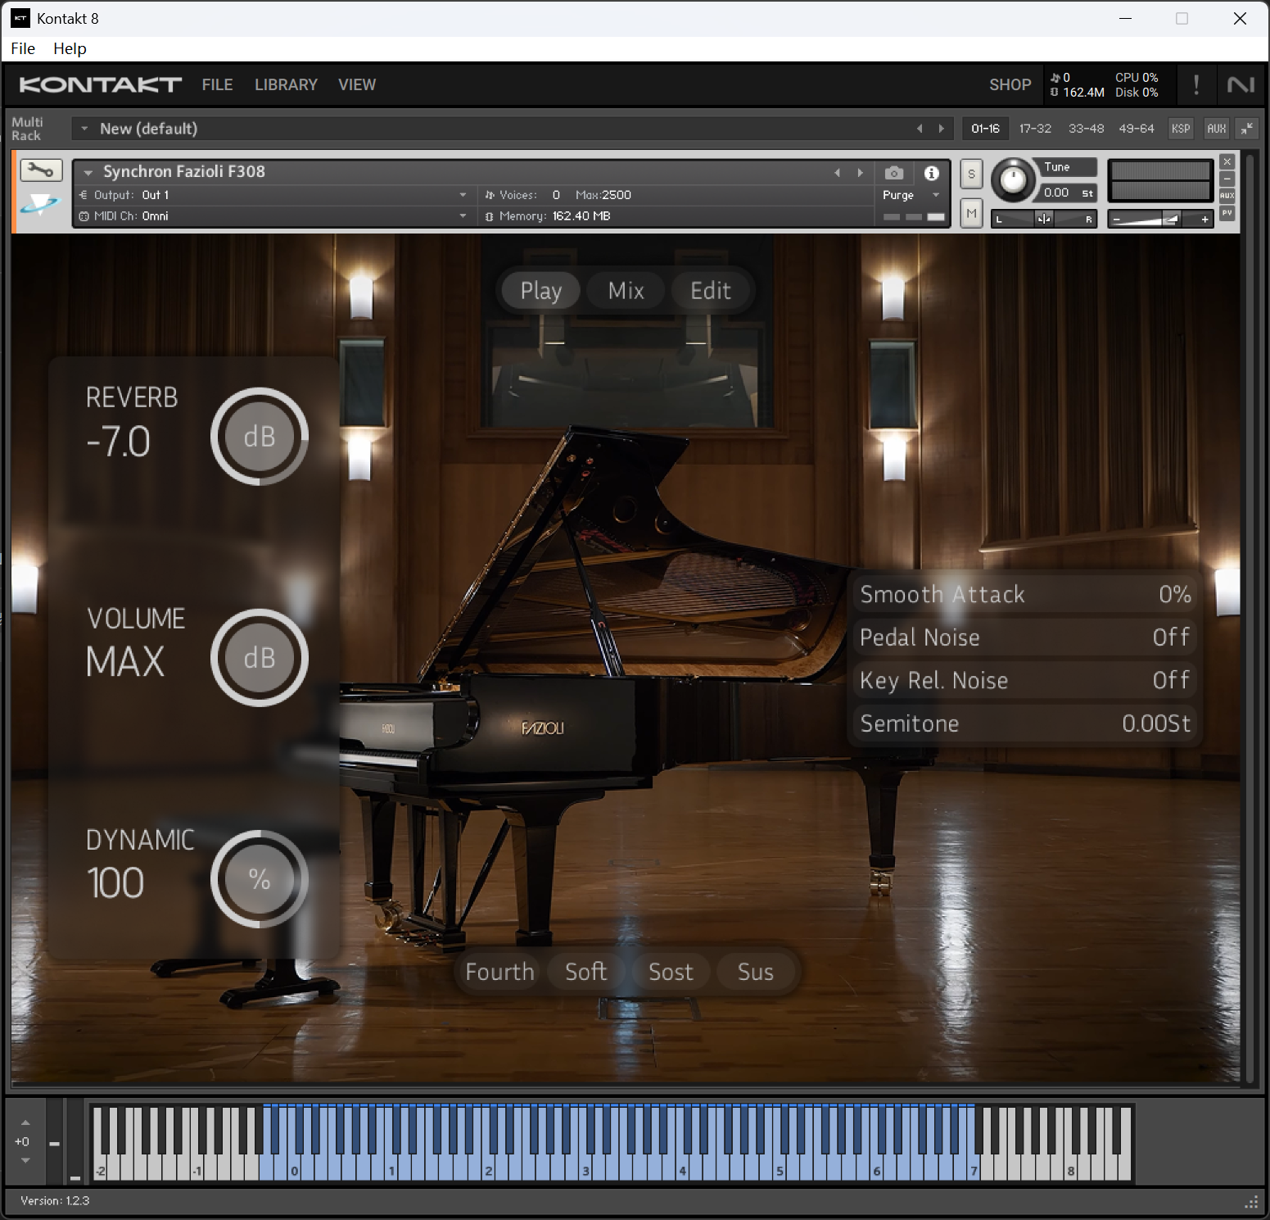
Task: Remove instrument with the X button
Action: [1227, 161]
